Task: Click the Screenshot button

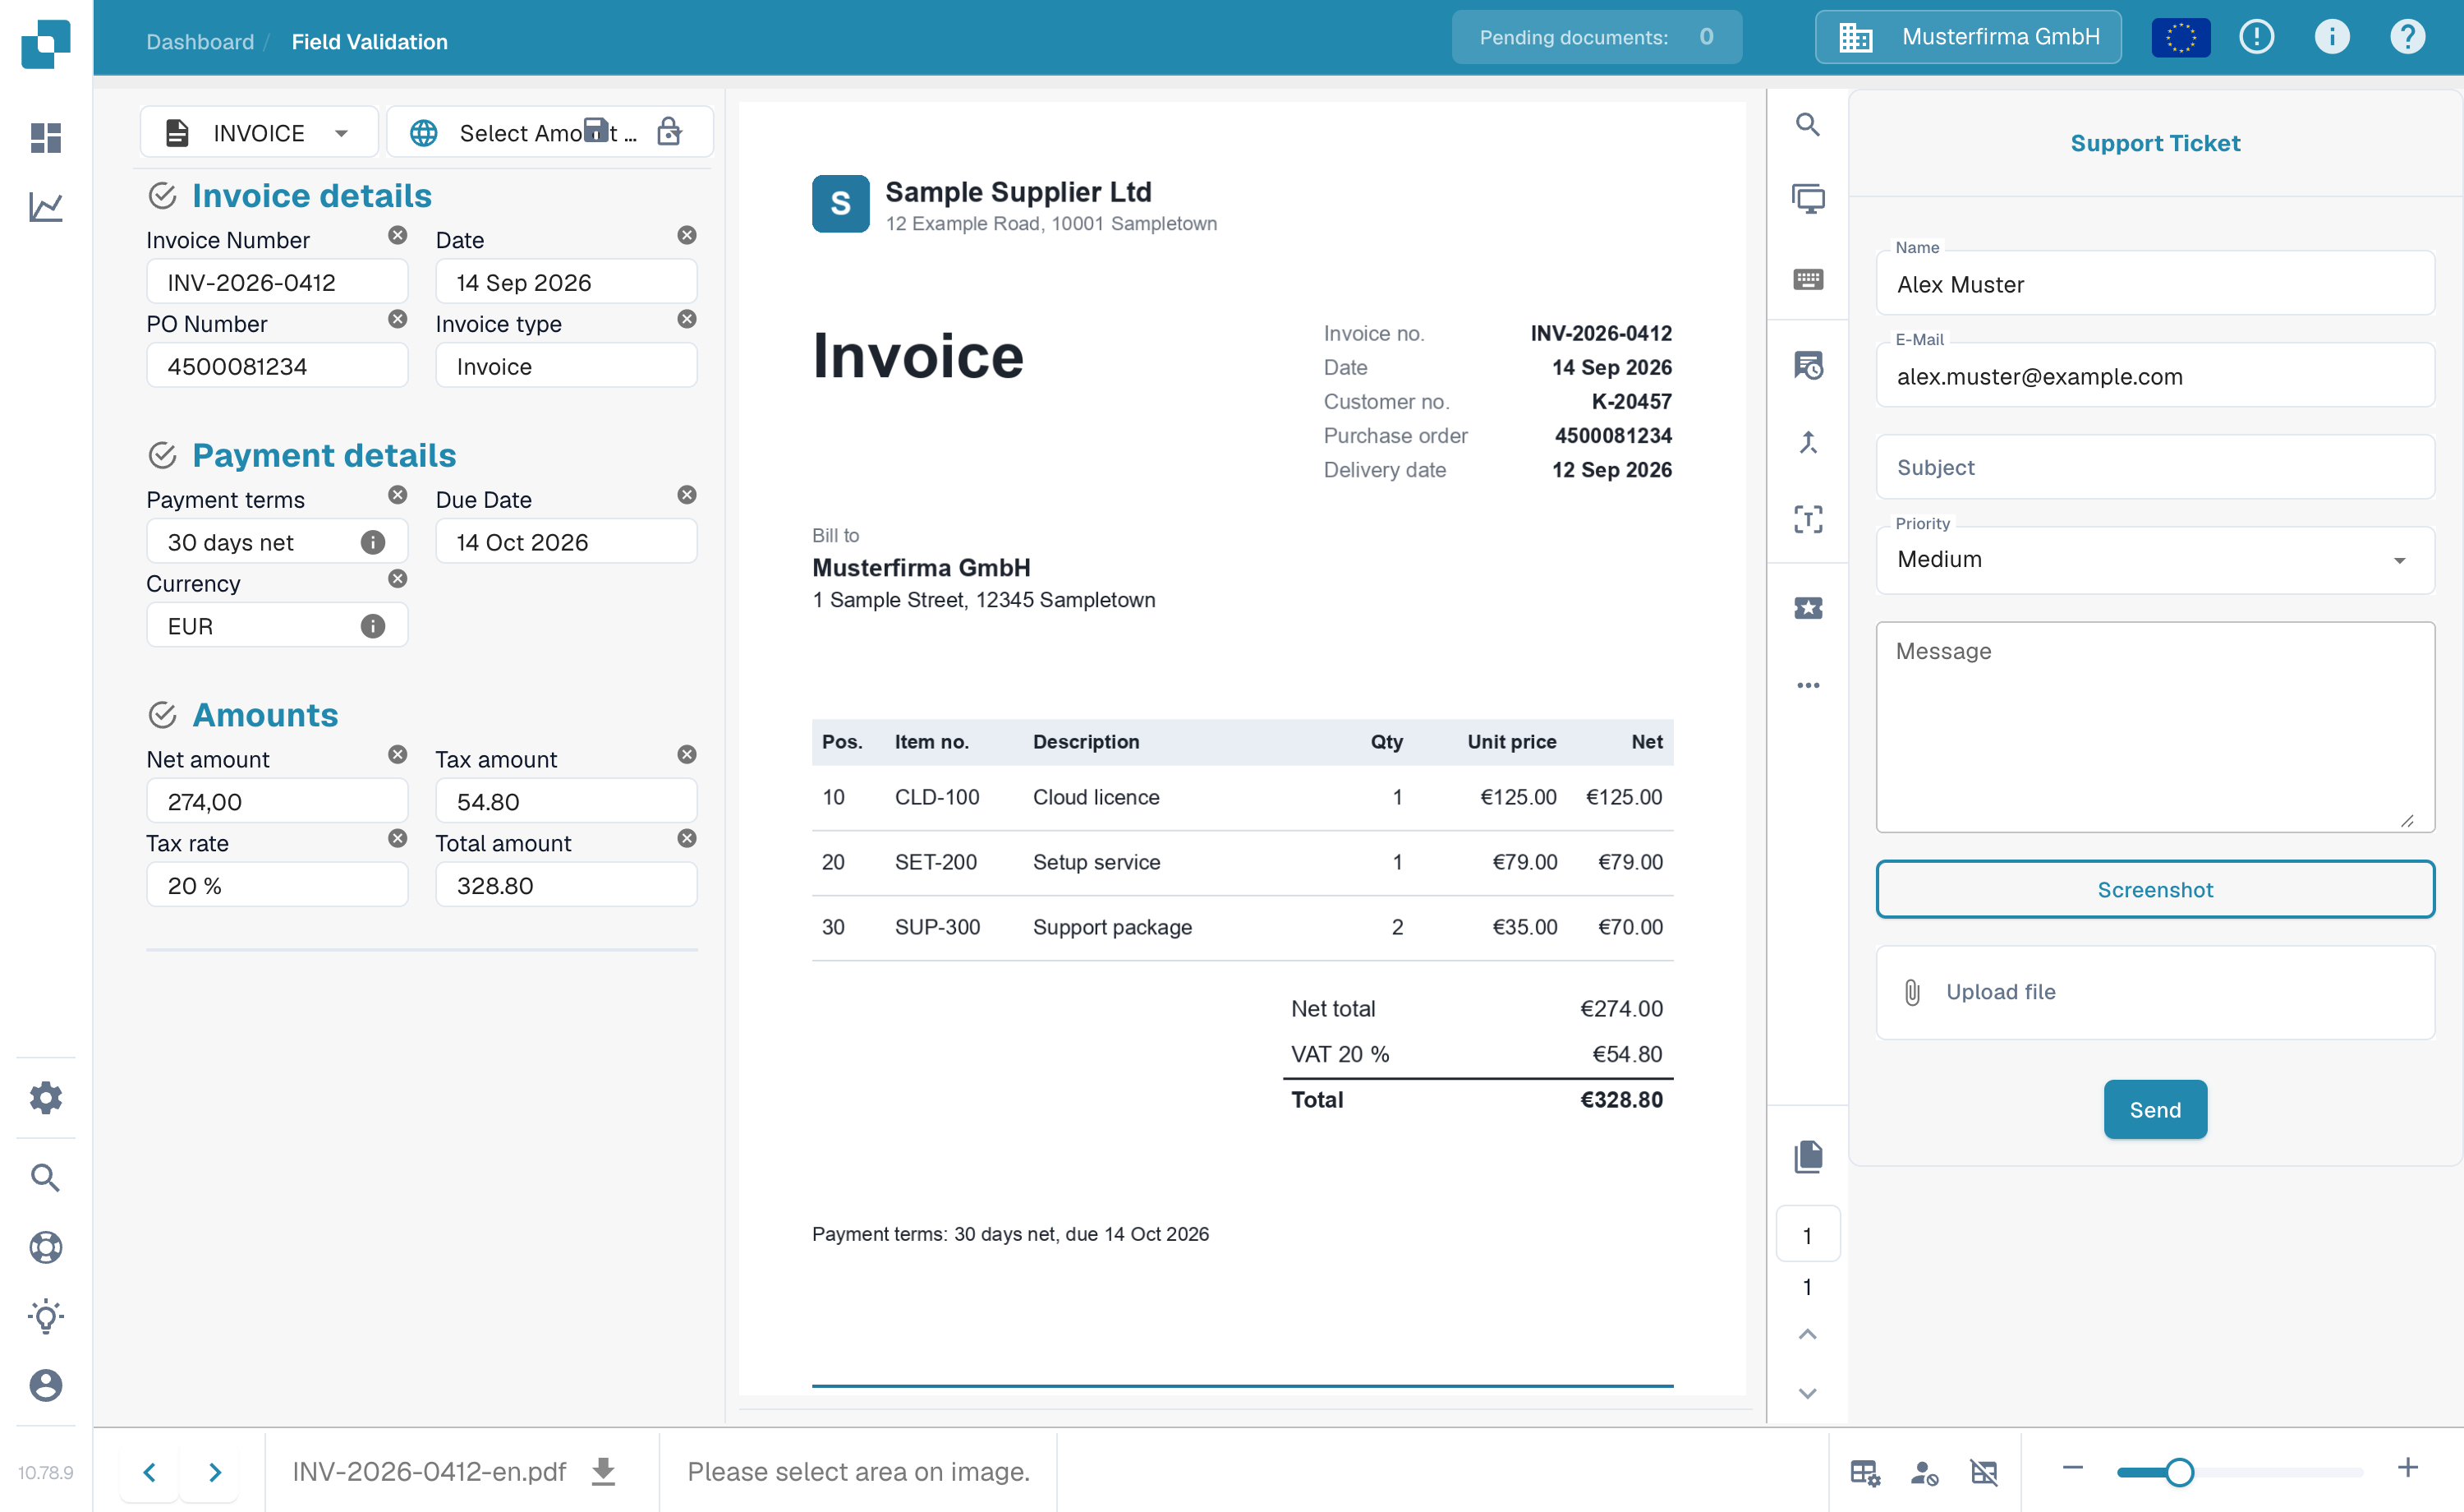Action: point(2155,890)
